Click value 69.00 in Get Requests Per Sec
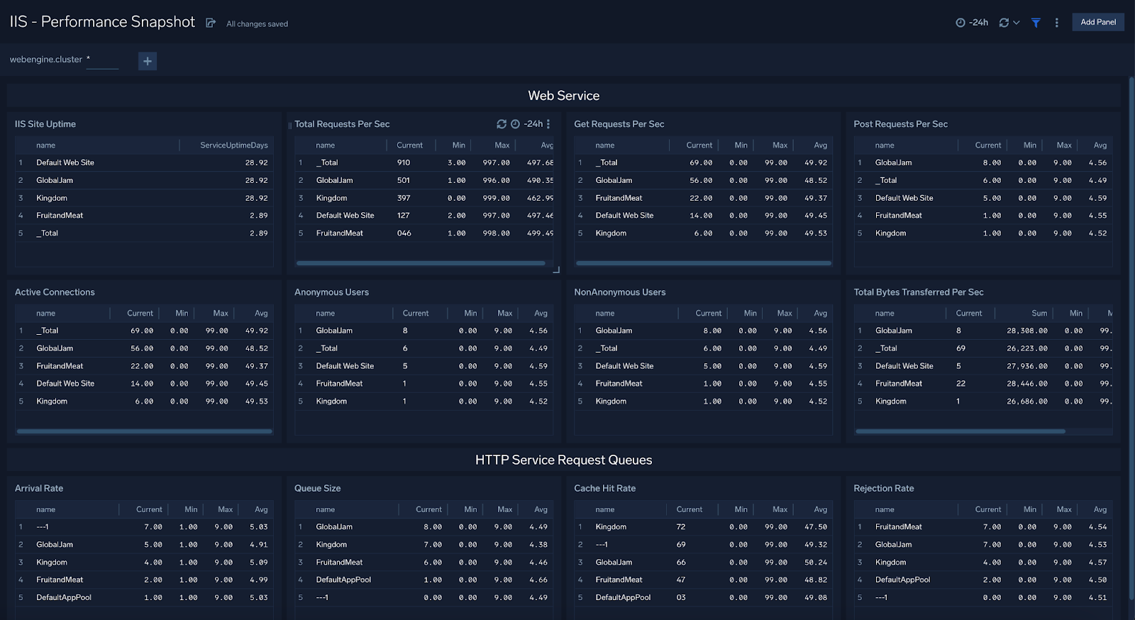The width and height of the screenshot is (1135, 620). (701, 162)
